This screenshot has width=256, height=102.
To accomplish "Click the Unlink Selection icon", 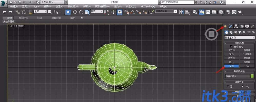I will [x=24, y=12].
